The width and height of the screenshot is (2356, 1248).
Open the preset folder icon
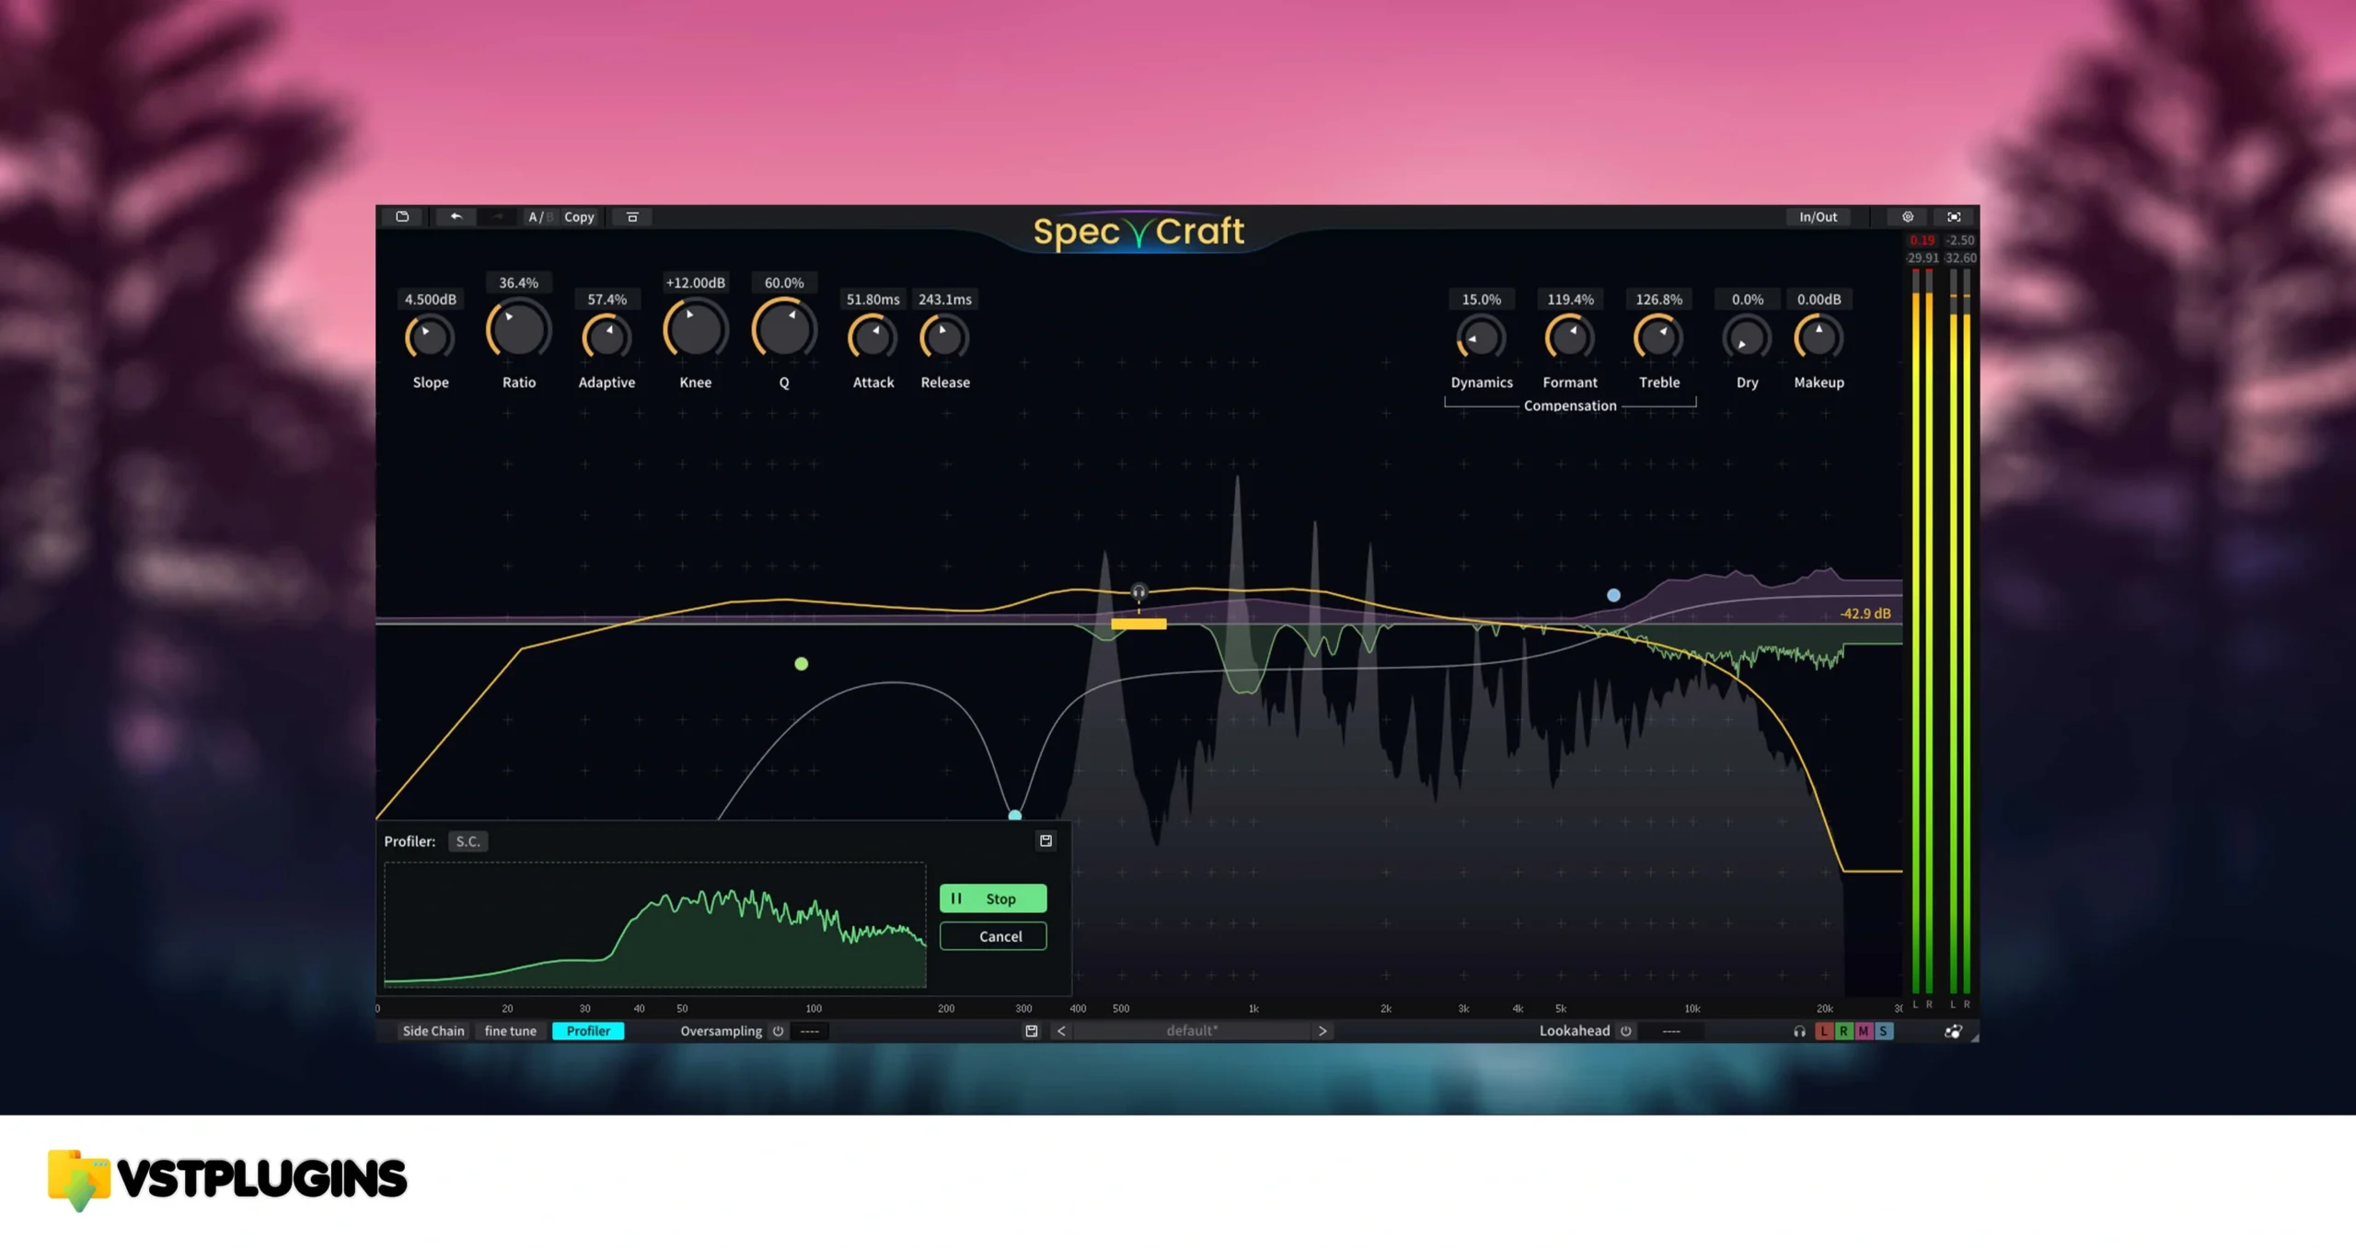402,217
